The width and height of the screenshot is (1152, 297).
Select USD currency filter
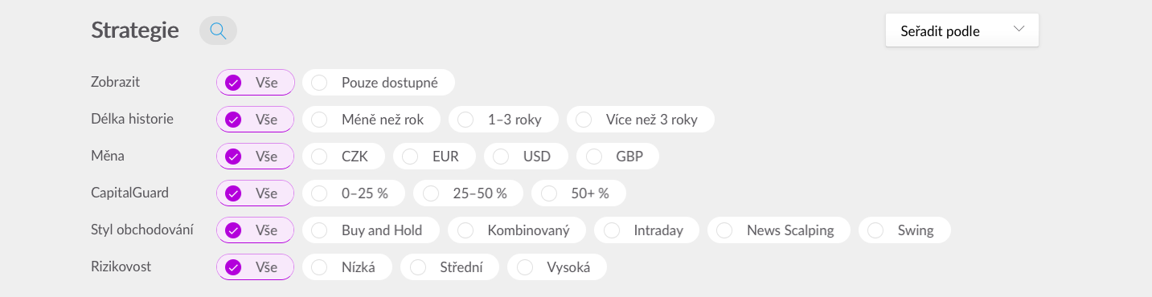pos(527,157)
